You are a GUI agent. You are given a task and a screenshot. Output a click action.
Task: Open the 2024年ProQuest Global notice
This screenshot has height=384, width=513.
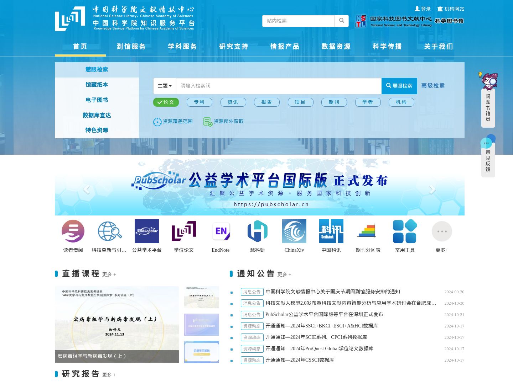320,349
